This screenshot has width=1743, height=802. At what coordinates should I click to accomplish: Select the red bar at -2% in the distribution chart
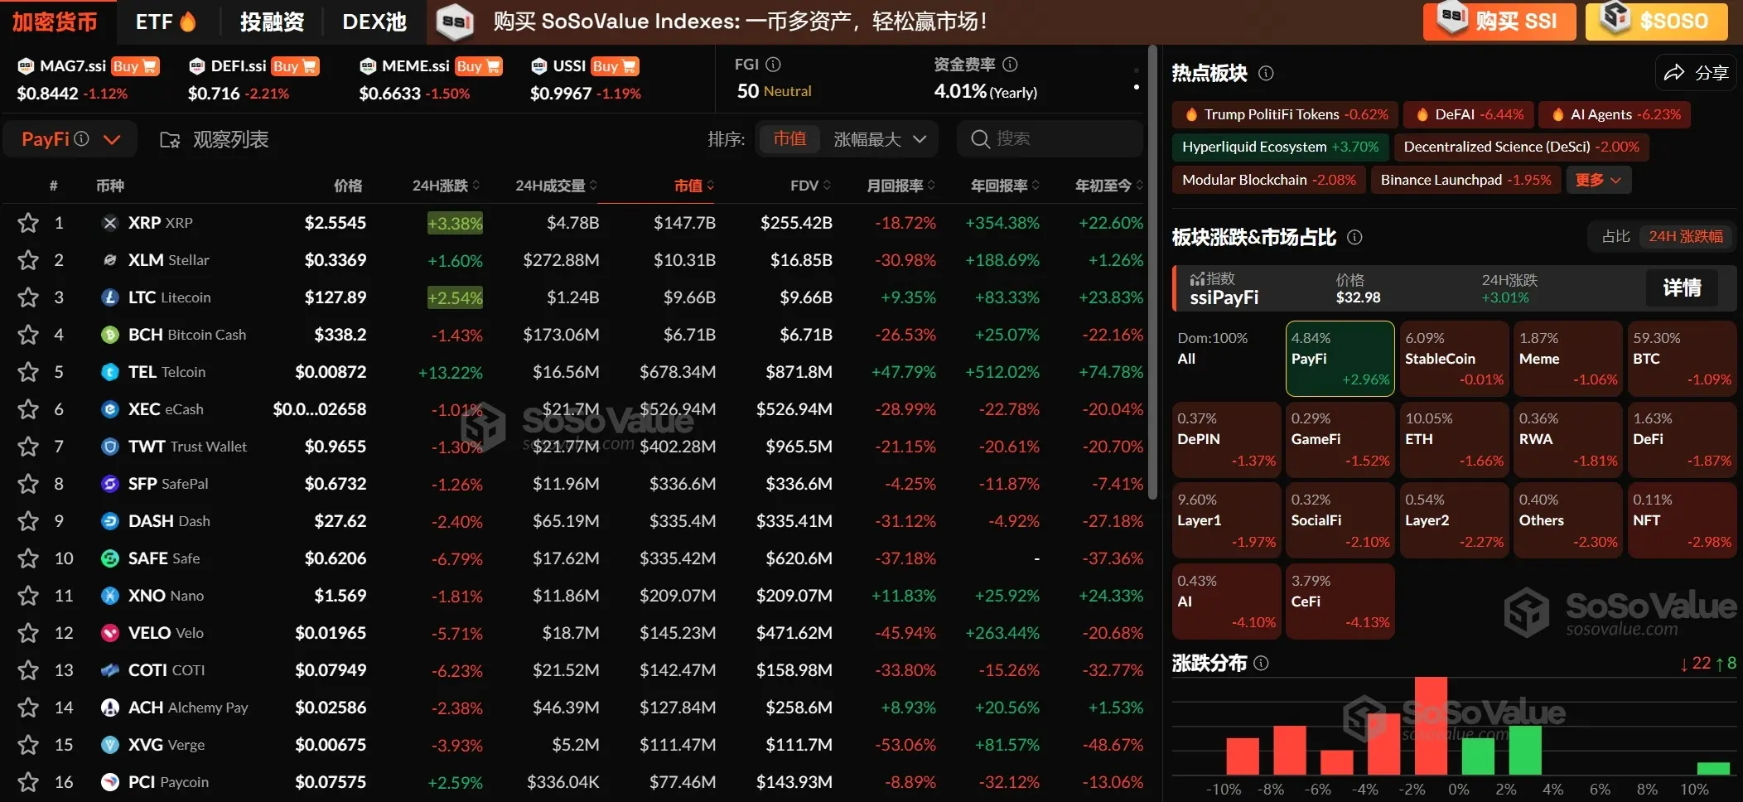pyautogui.click(x=1431, y=725)
